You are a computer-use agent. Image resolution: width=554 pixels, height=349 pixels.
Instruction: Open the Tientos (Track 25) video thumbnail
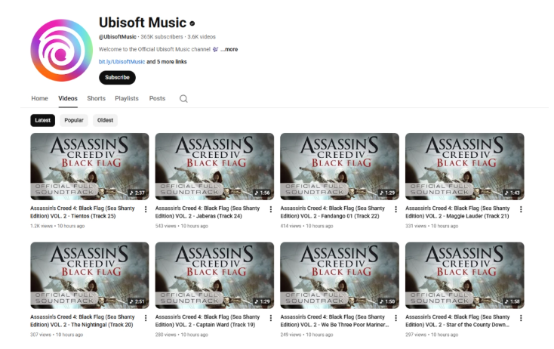tap(90, 166)
